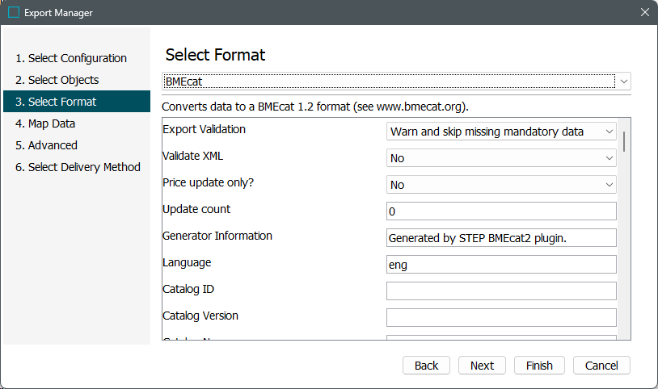Click the Finish button

tap(539, 366)
